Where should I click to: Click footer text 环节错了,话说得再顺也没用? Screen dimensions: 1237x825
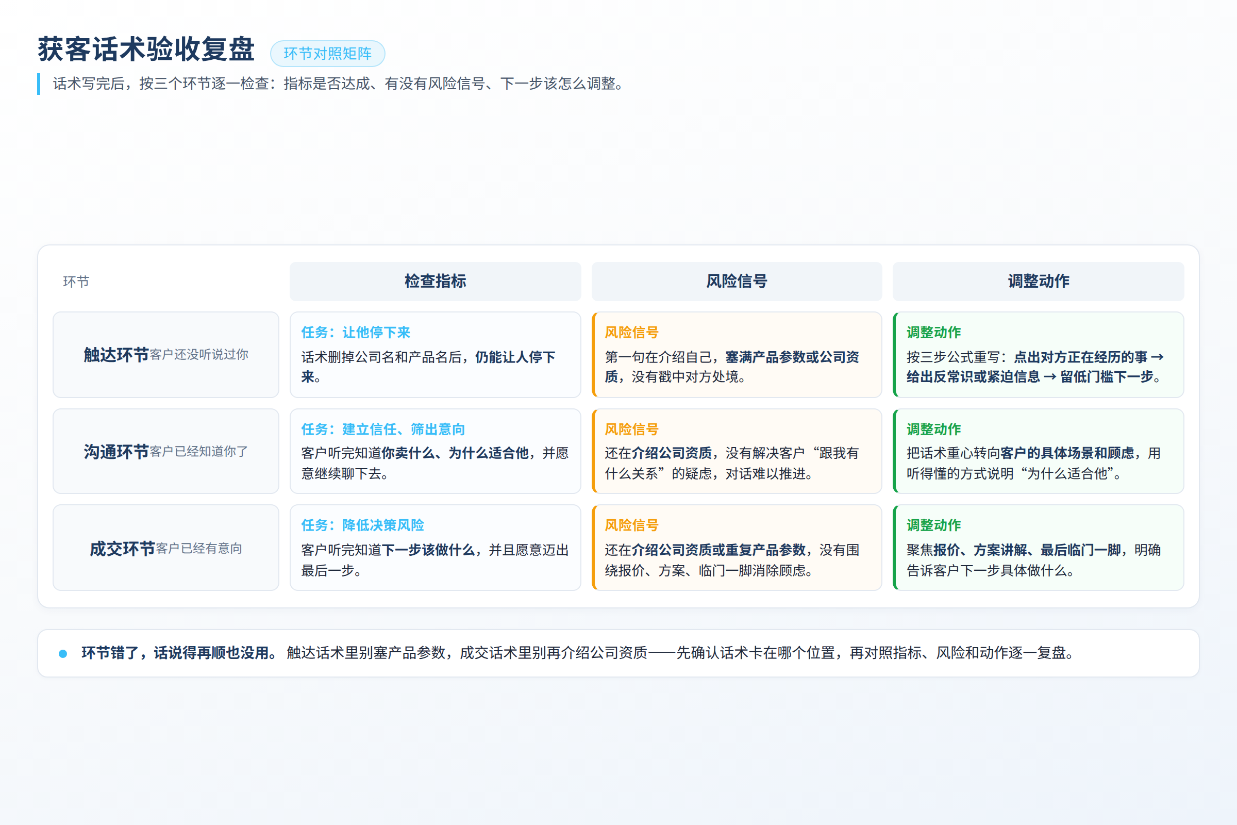(179, 653)
